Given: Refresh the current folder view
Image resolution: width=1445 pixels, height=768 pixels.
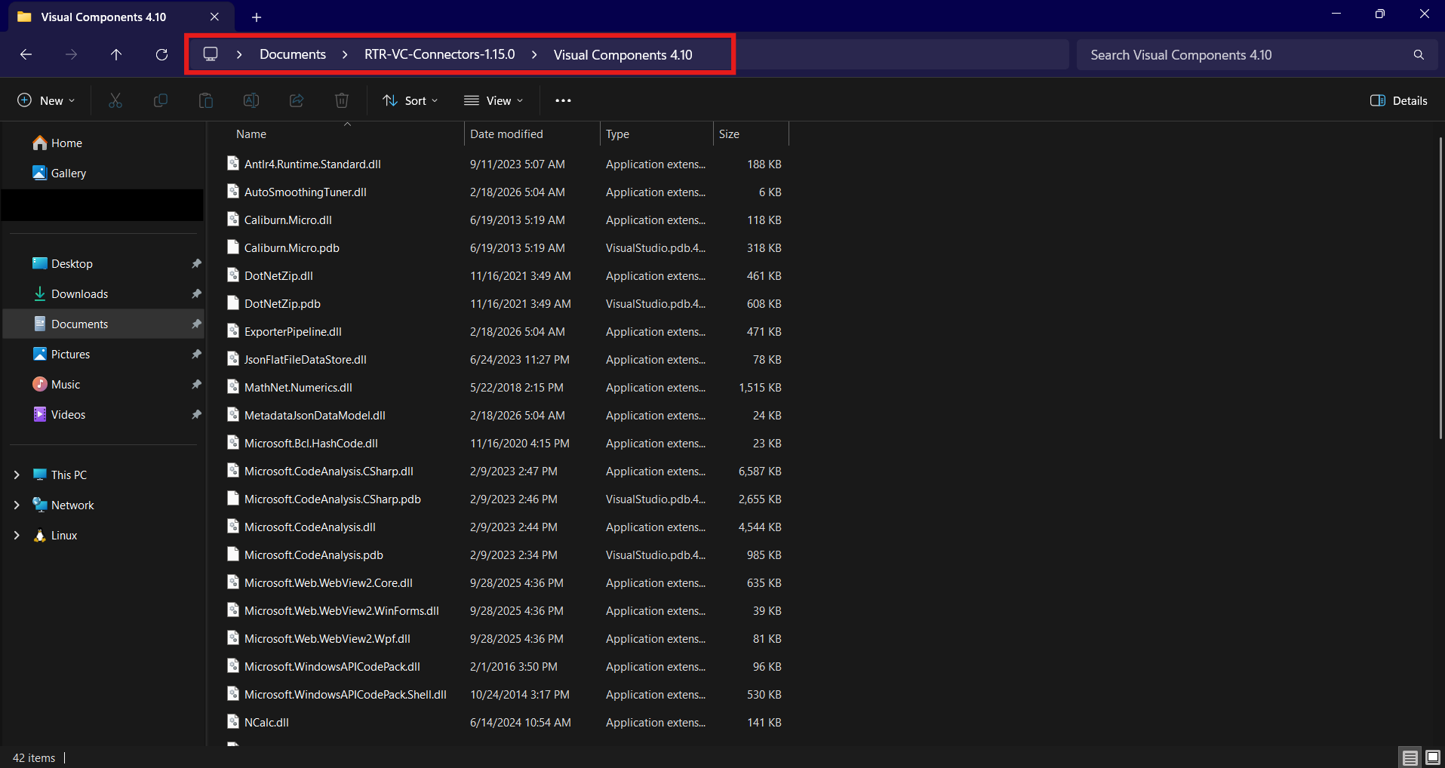Looking at the screenshot, I should (x=161, y=54).
